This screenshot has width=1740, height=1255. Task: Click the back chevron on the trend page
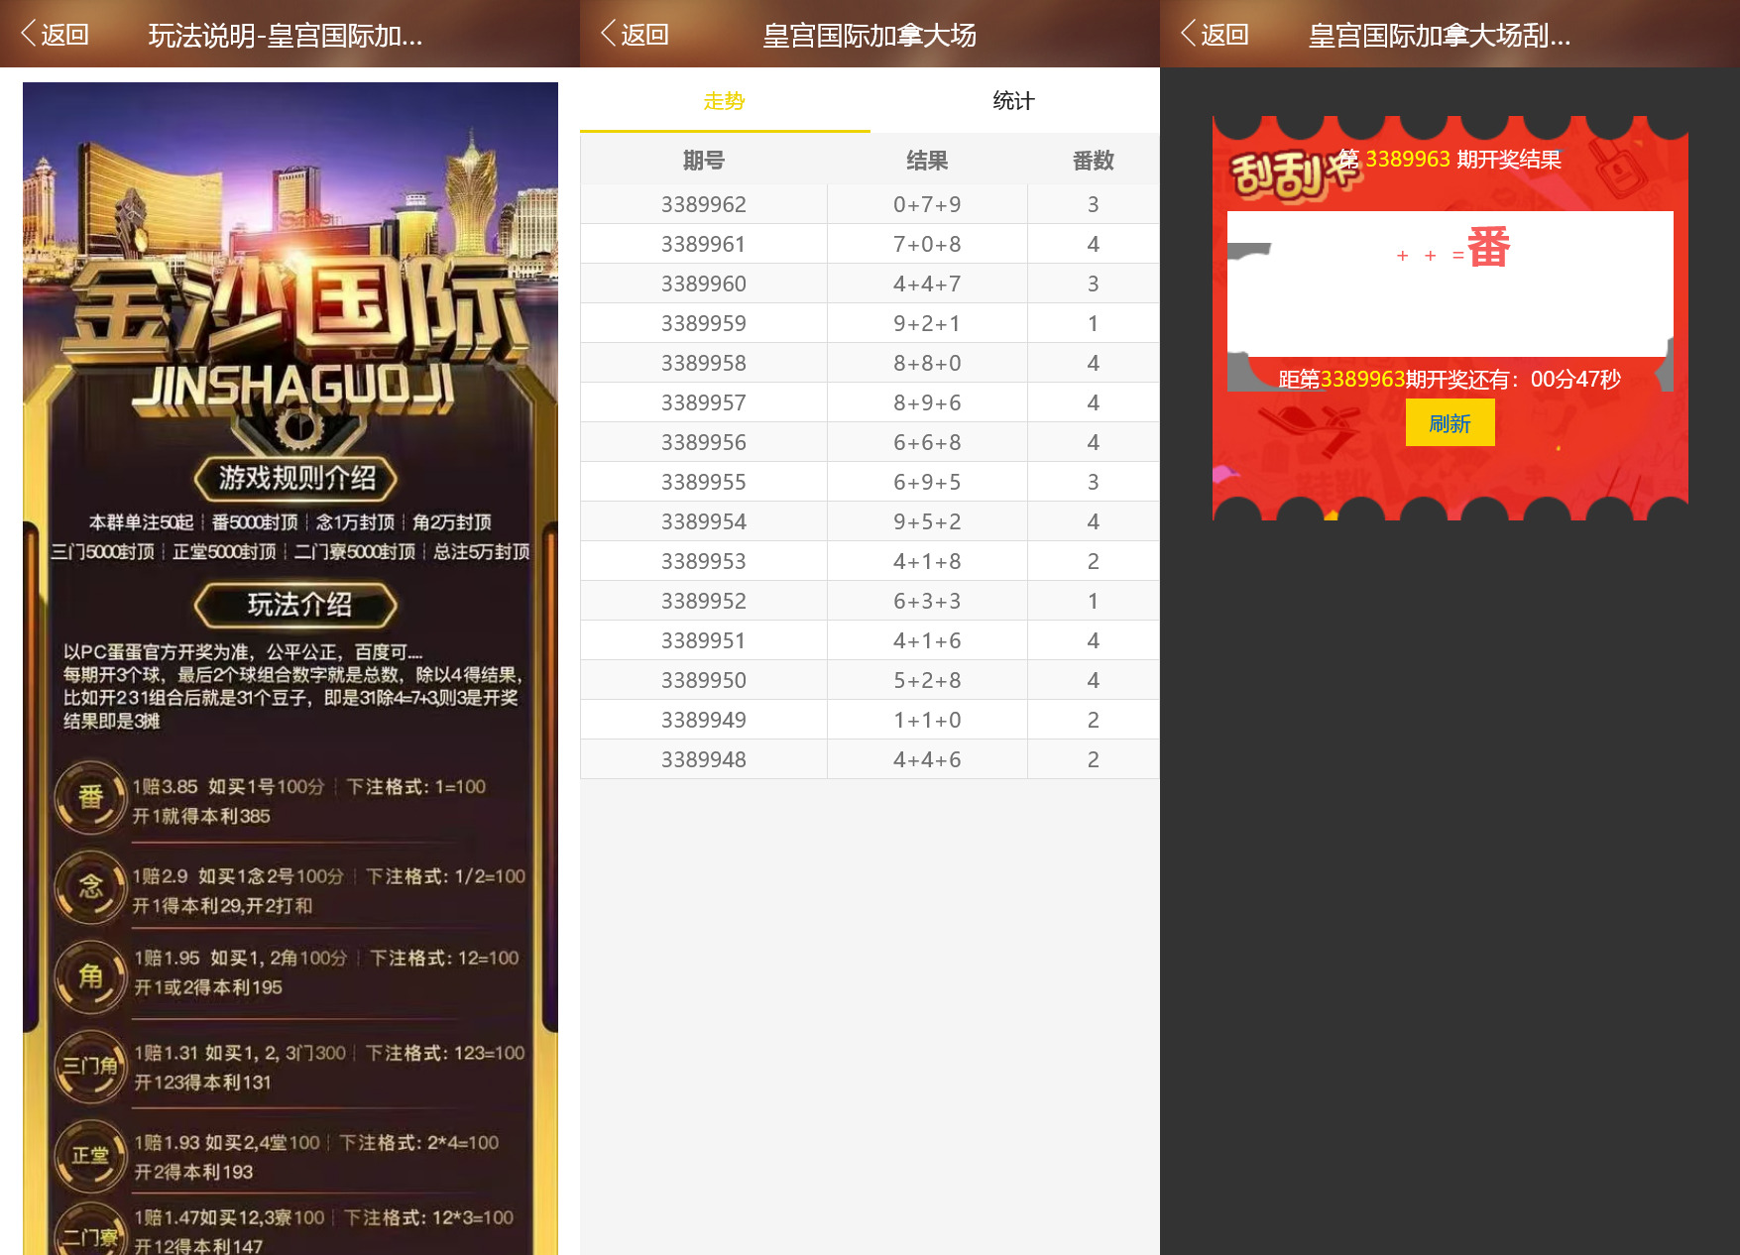607,33
